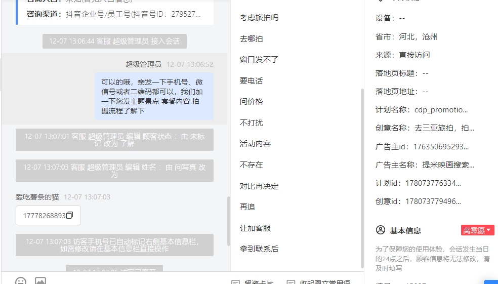Click the 广告主id value

441,147
